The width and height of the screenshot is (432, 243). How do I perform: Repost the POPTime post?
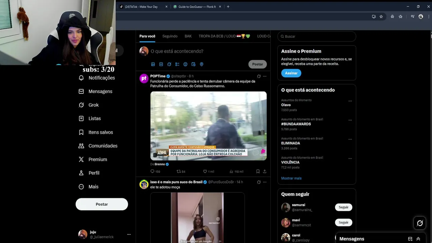181,171
